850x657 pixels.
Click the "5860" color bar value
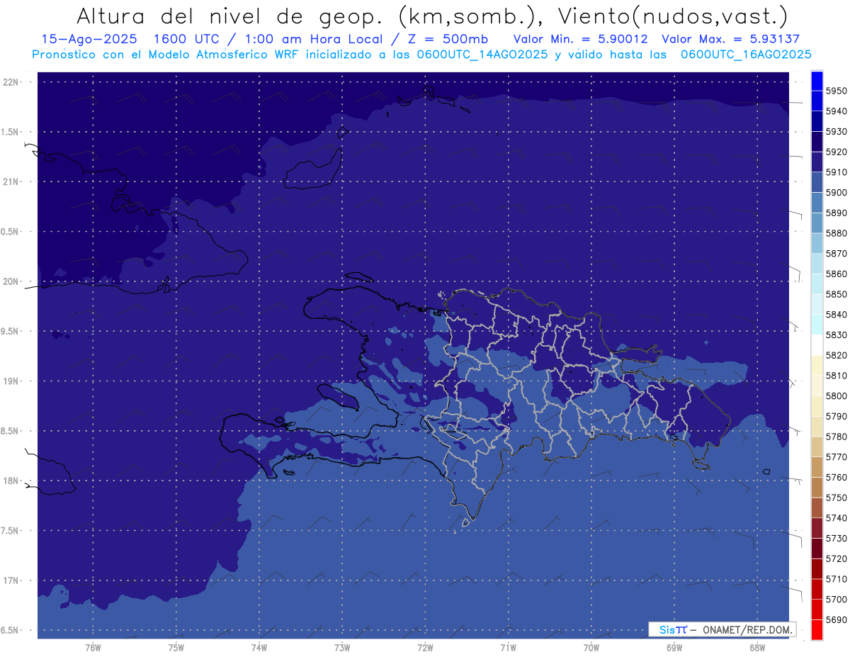[x=836, y=274]
